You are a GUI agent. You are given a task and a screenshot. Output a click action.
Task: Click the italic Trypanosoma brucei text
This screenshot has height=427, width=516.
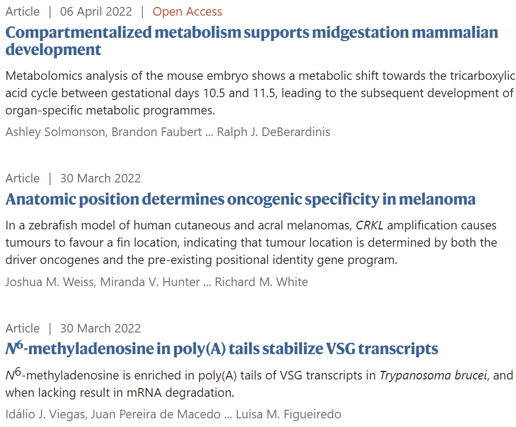tap(433, 376)
